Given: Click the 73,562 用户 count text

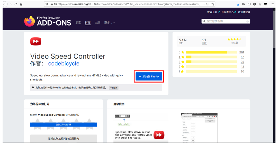Looking at the screenshot, I should pyautogui.click(x=183, y=41).
